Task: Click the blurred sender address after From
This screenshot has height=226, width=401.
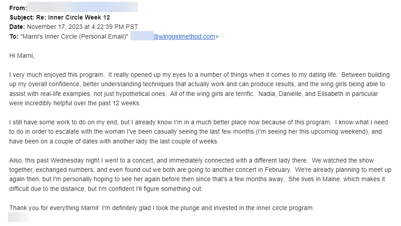Action: coord(82,7)
